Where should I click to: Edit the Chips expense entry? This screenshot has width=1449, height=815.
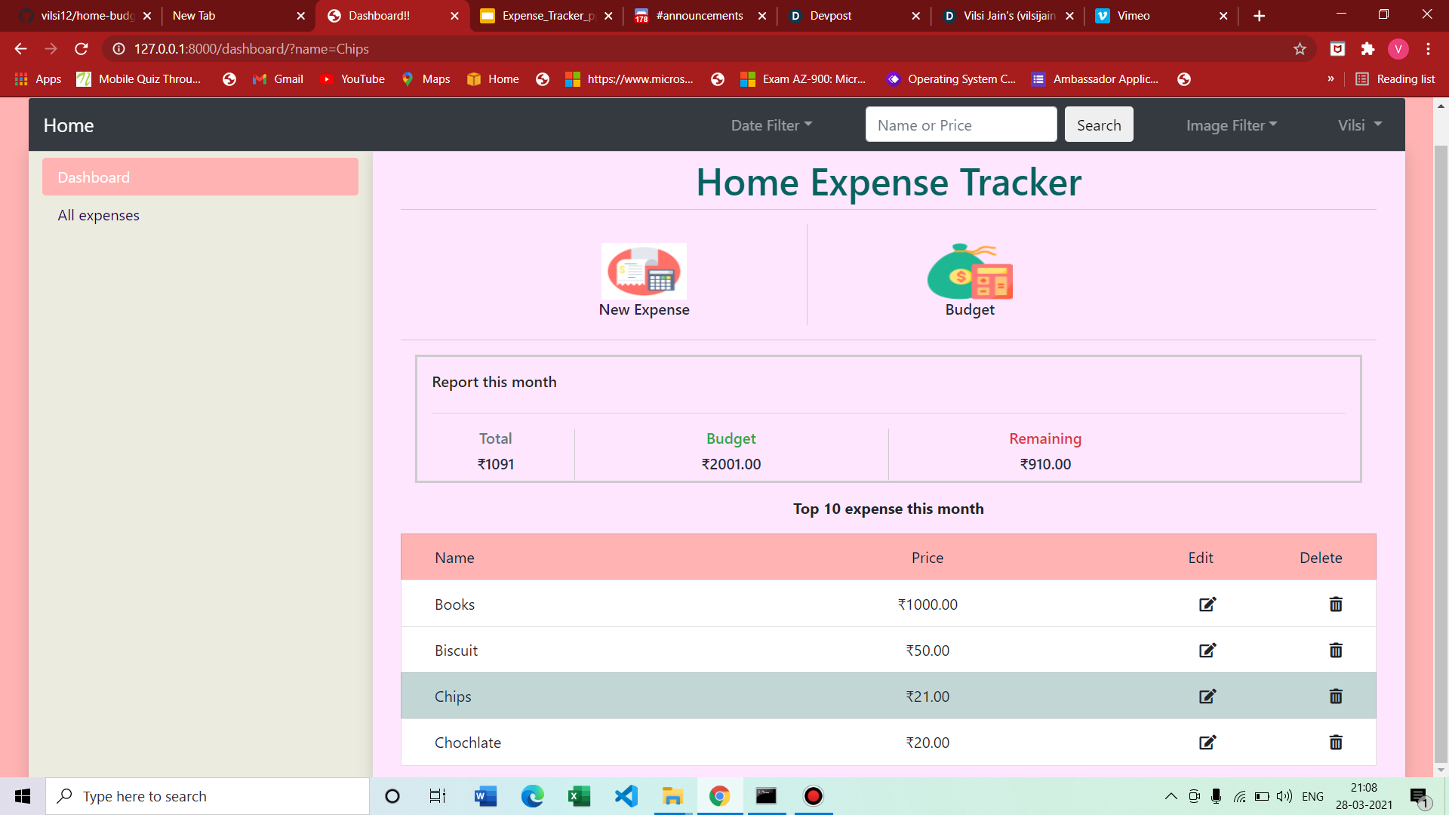click(x=1207, y=697)
